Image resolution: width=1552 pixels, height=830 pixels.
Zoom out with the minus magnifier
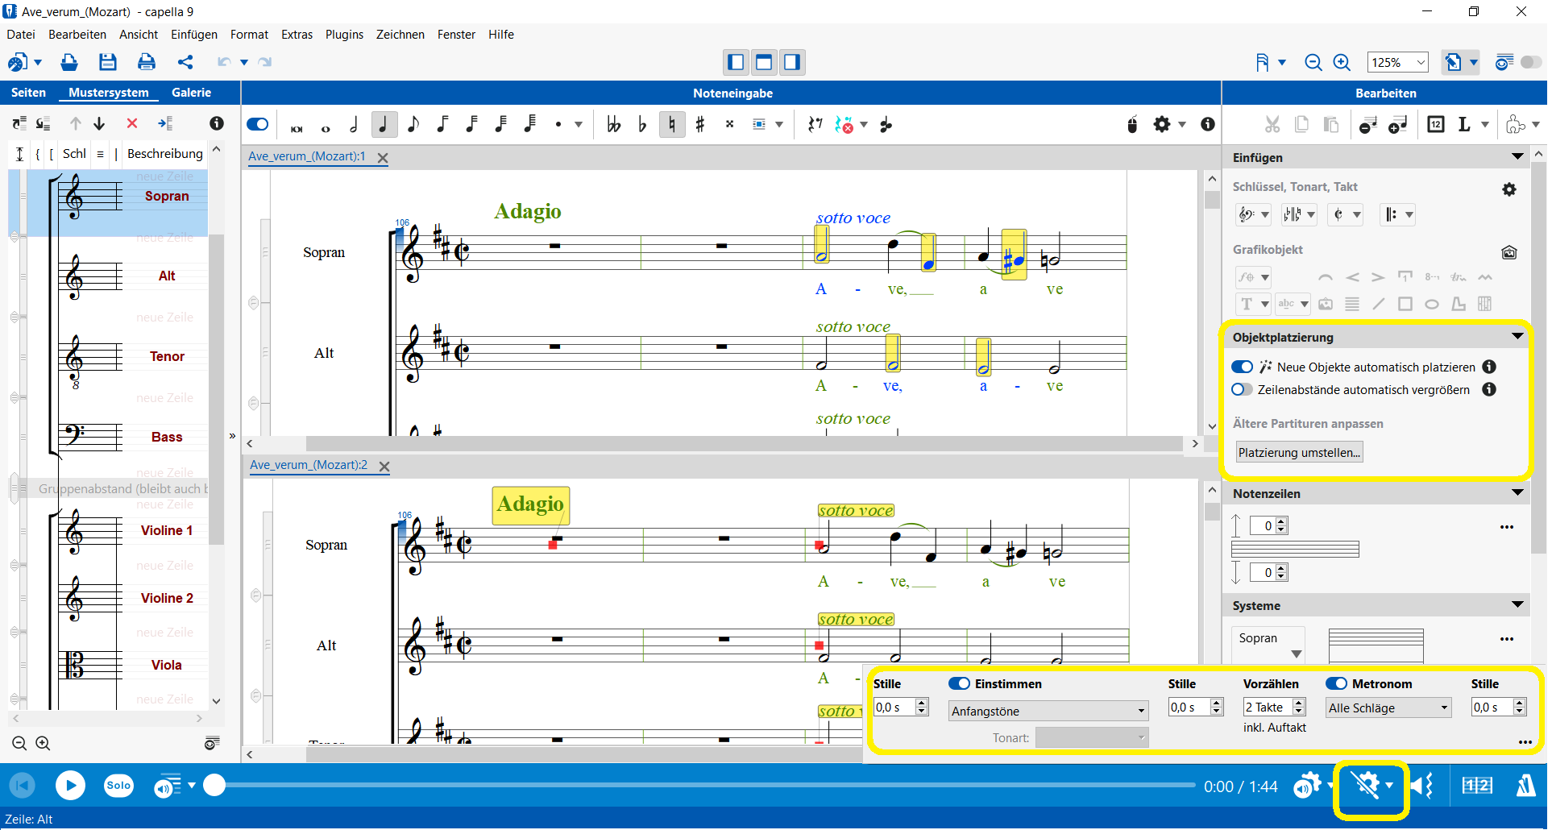tap(1313, 62)
